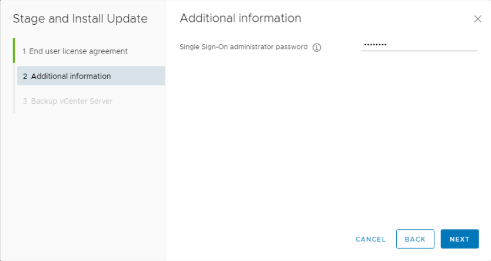Click the grey step line beside step 3

(14, 101)
